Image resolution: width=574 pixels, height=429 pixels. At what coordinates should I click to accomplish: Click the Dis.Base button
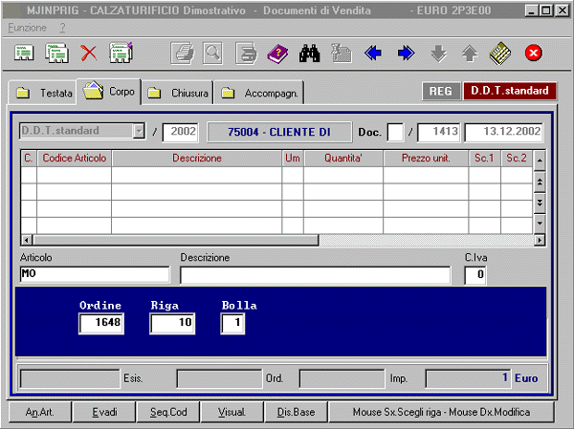297,412
